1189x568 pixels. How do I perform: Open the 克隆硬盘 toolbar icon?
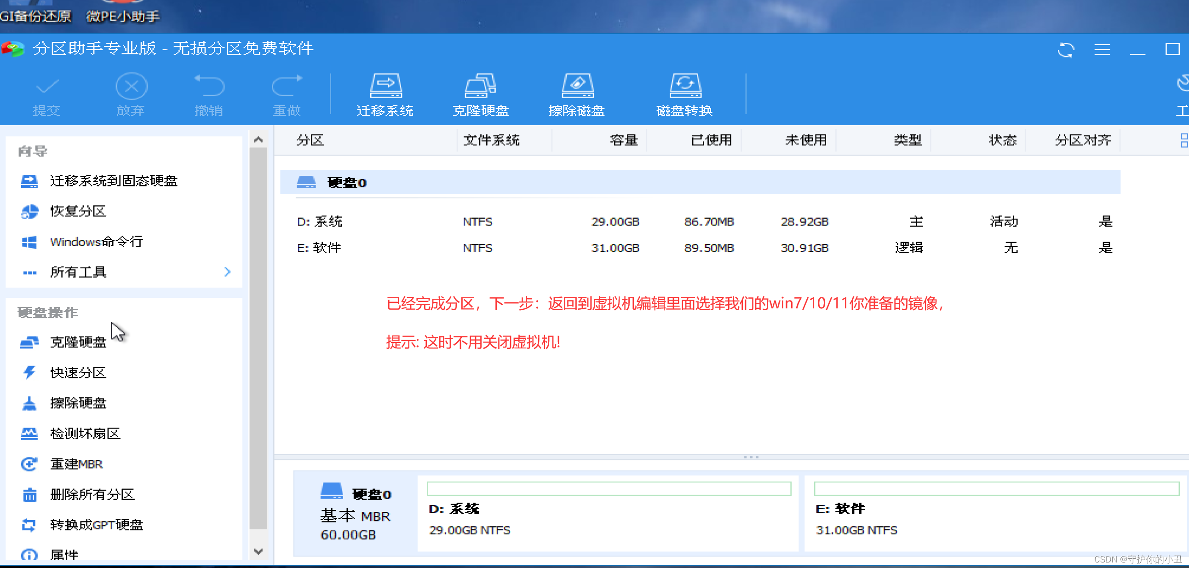tap(480, 86)
